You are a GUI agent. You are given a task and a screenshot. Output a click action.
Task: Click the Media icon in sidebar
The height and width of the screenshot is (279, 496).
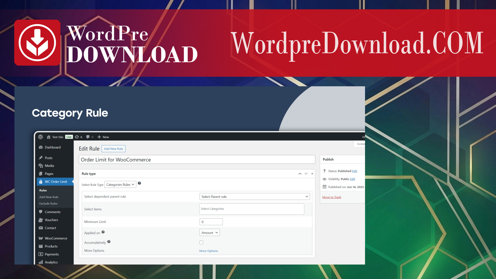point(41,166)
